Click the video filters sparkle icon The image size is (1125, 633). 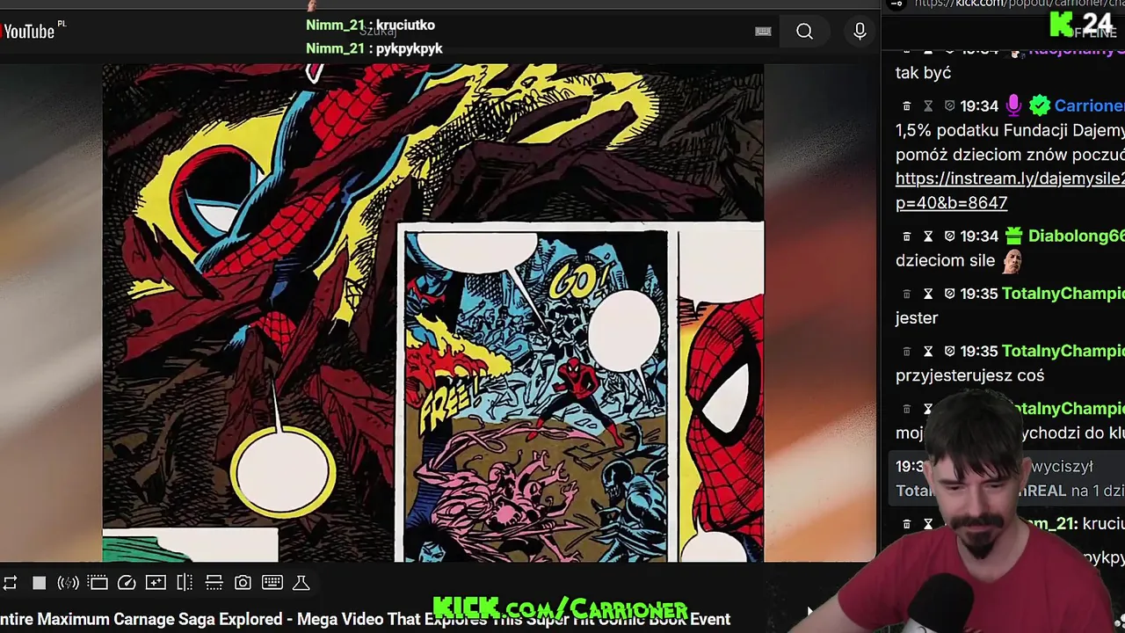click(x=156, y=583)
